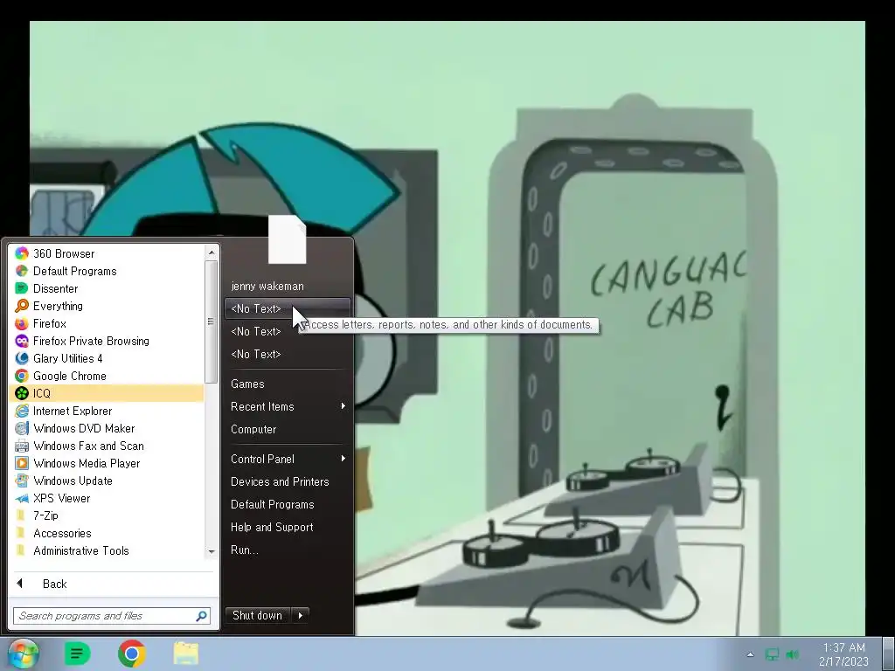Click the program list scrollbar thumb
Viewport: 895px width, 671px height.
point(212,322)
